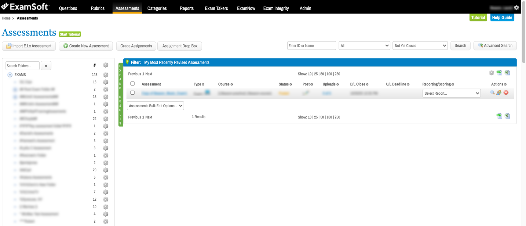Viewport: 526px width, 226px height.
Task: Sort by the U/L Deadline column toggle
Action: (x=408, y=85)
